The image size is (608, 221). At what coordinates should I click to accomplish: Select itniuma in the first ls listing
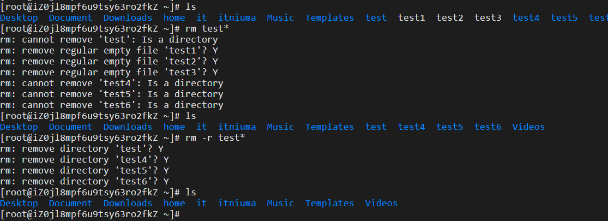tap(237, 17)
